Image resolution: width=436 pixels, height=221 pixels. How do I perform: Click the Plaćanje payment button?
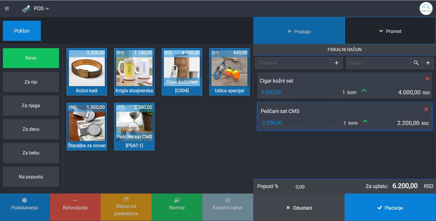(390, 207)
